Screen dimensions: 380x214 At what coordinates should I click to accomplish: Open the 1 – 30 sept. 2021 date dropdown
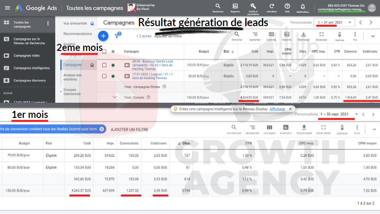click(x=338, y=115)
